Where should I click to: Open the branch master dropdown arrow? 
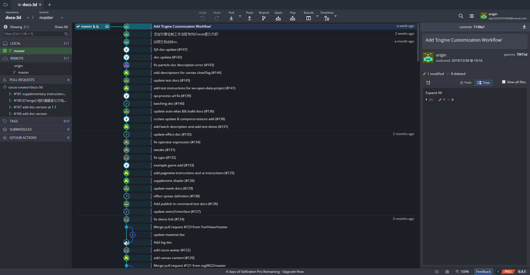coord(62,18)
